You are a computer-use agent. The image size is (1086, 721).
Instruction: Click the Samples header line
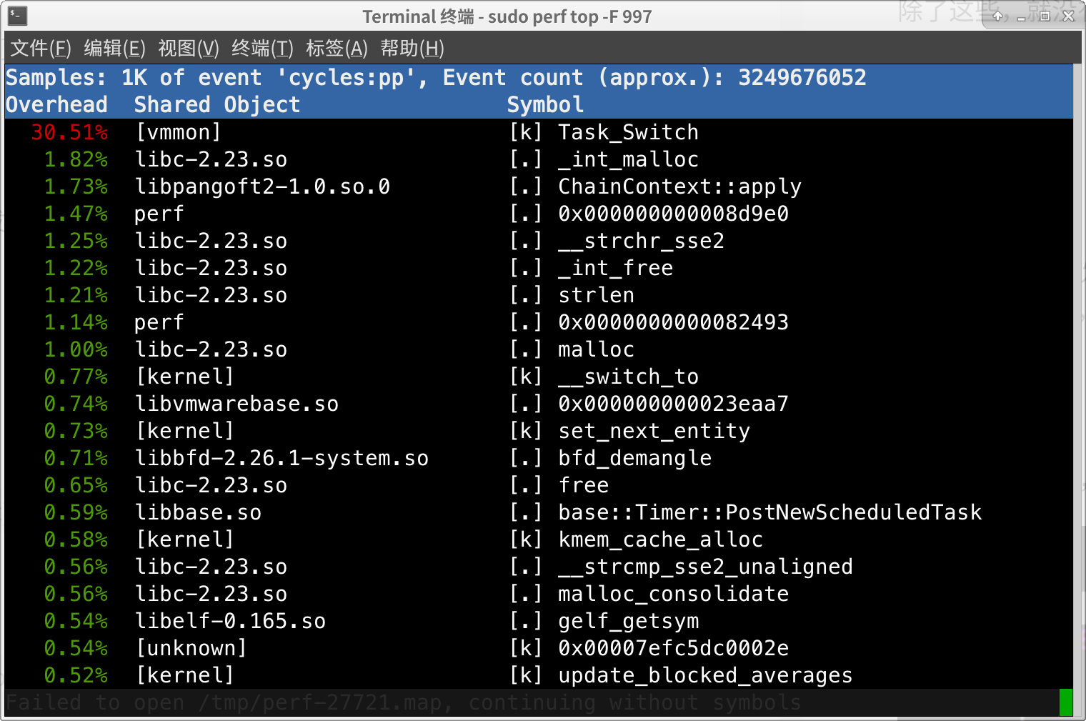point(435,77)
